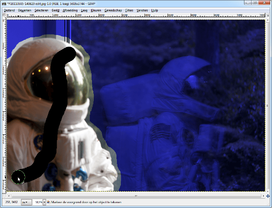Click the GIMP icon in title bar

pyautogui.click(x=4, y=4)
